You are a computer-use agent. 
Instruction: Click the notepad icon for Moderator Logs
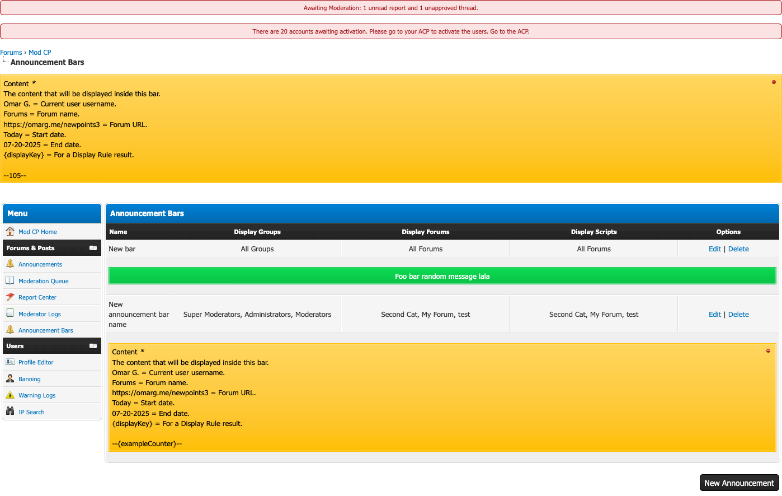(x=10, y=313)
